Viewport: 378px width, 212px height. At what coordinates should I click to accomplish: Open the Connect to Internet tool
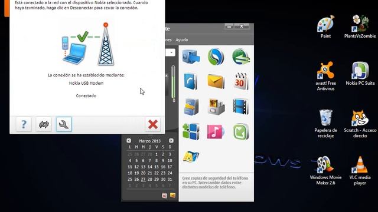[x=240, y=57]
